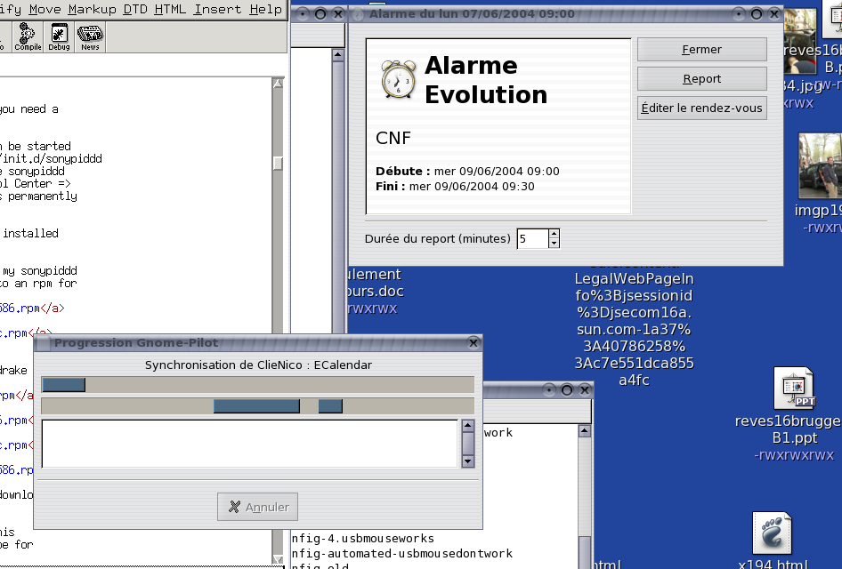
Task: Close the Alarme du lun 07/06/2004 window
Action: [x=774, y=14]
